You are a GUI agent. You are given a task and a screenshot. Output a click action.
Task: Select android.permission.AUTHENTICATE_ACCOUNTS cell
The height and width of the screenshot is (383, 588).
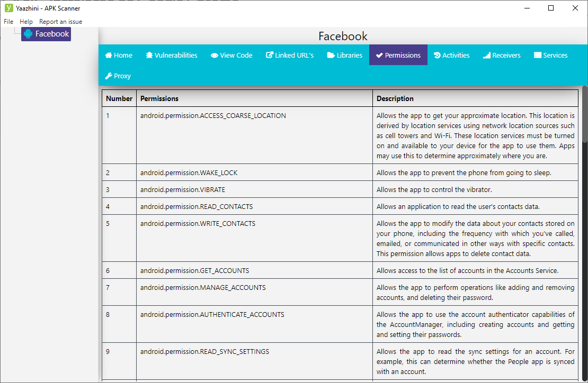point(255,324)
